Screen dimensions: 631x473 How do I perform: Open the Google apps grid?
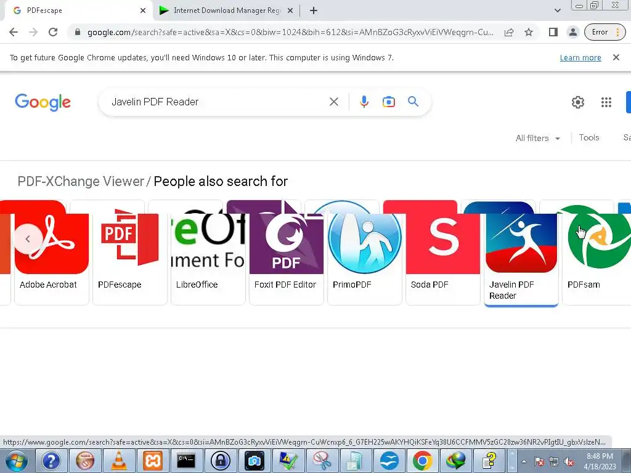click(x=606, y=102)
